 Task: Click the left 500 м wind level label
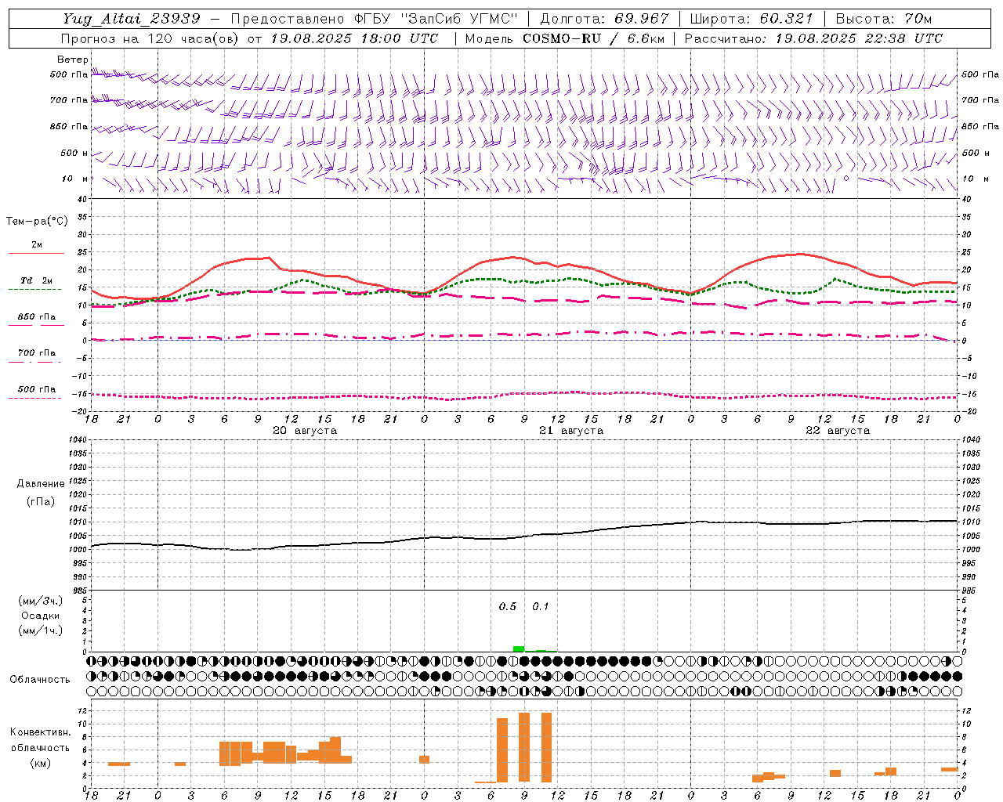[x=74, y=153]
